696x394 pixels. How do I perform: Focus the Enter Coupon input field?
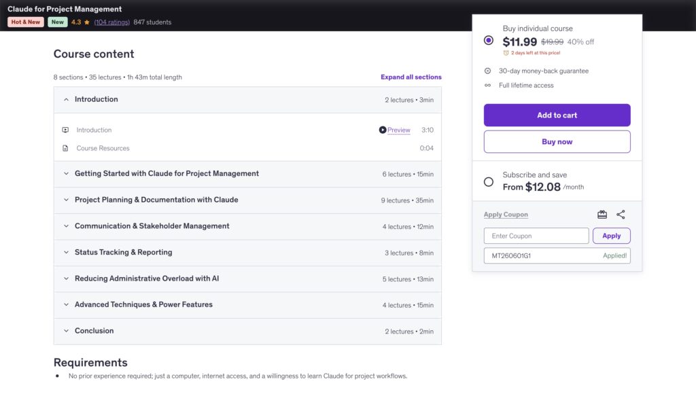click(536, 236)
